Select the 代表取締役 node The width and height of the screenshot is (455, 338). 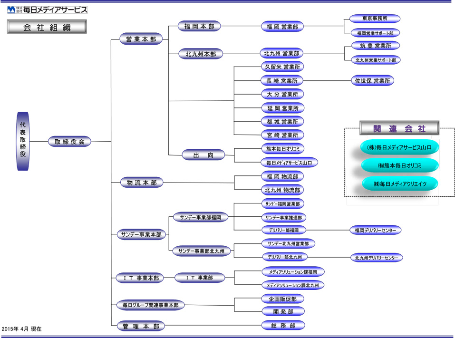coord(23,141)
